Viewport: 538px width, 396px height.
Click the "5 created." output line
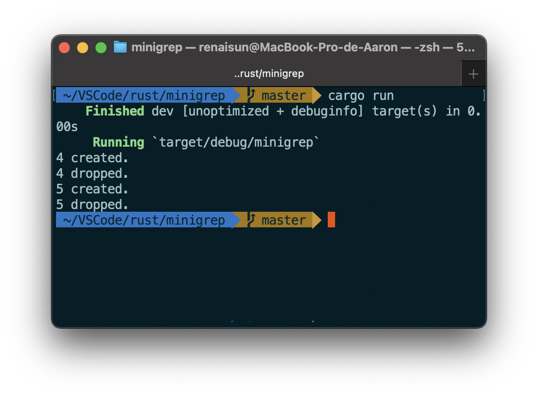[x=92, y=189]
